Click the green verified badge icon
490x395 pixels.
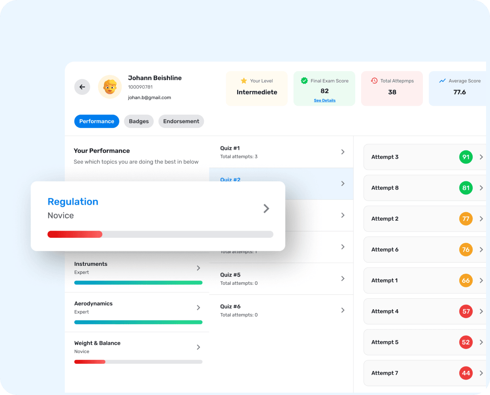coord(304,81)
